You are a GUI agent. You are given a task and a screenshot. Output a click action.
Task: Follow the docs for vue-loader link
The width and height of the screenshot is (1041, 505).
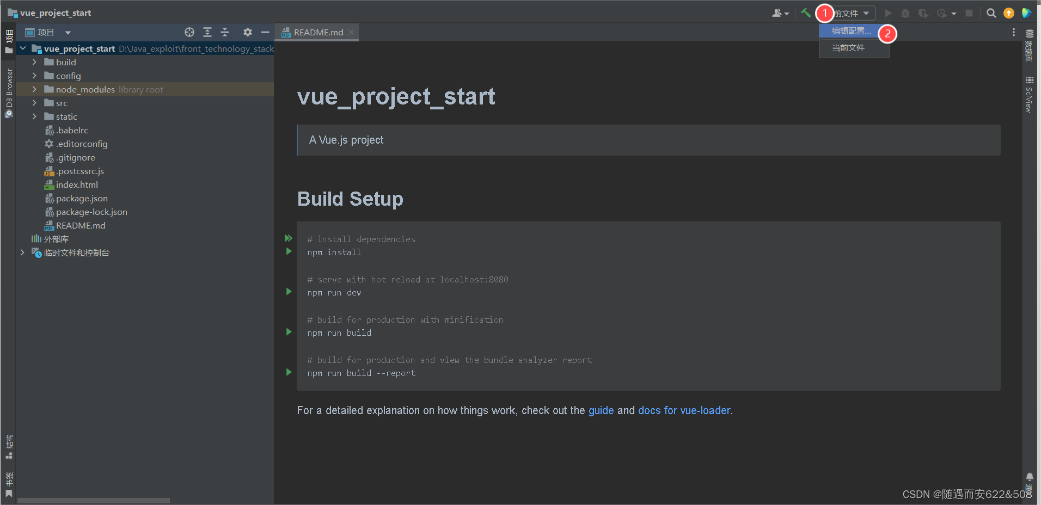pos(684,411)
